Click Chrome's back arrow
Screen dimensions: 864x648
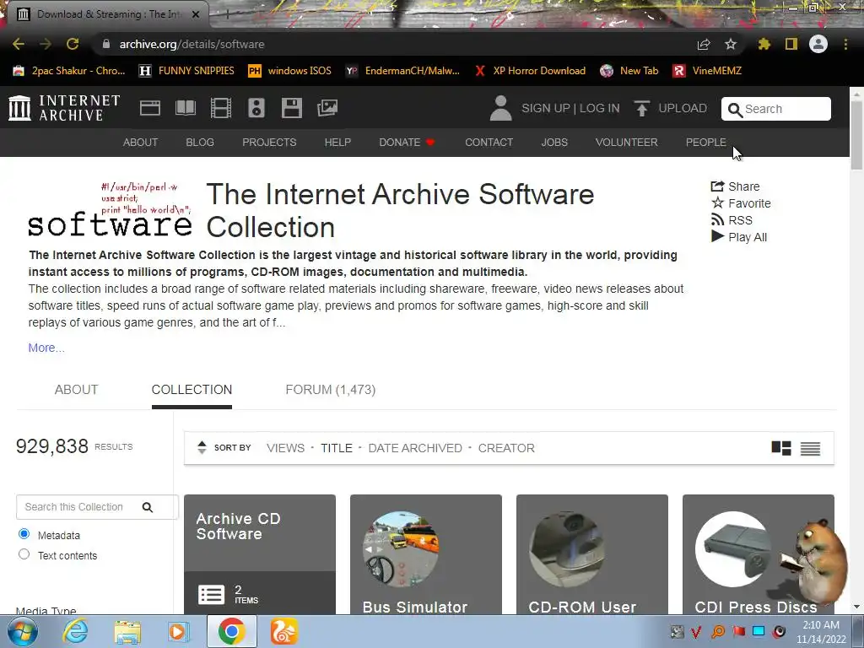pos(19,44)
